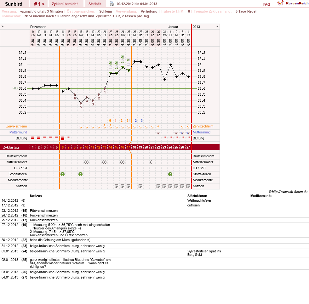Click the Sunbird user name tab
The height and width of the screenshot is (304, 309).
(x=14, y=4)
